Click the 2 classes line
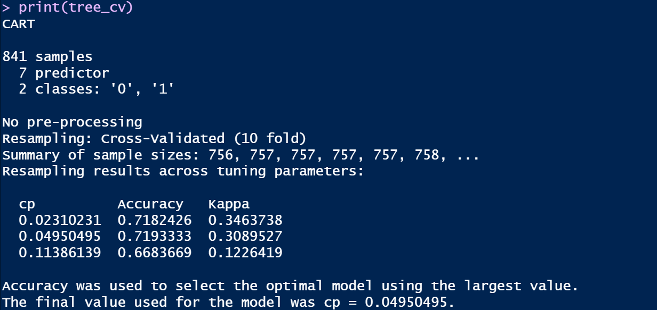 point(97,89)
